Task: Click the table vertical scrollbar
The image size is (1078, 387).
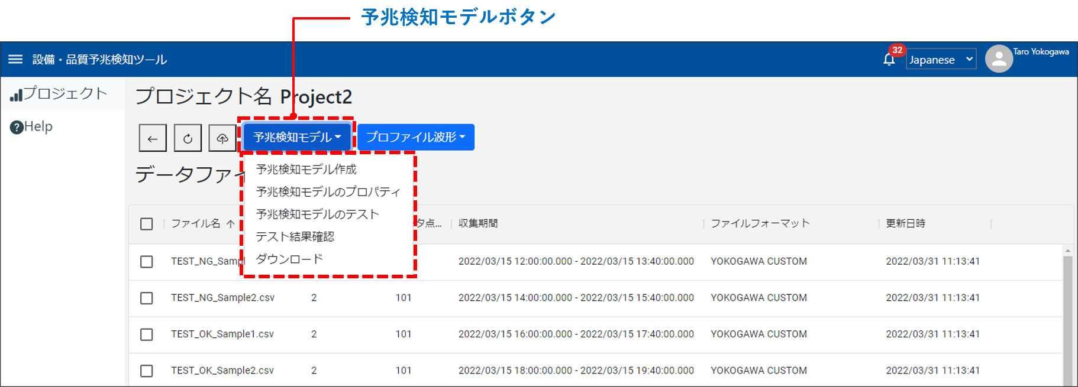Action: point(1068,322)
